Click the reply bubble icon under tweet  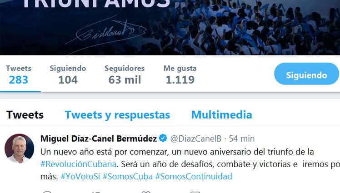click(x=47, y=192)
